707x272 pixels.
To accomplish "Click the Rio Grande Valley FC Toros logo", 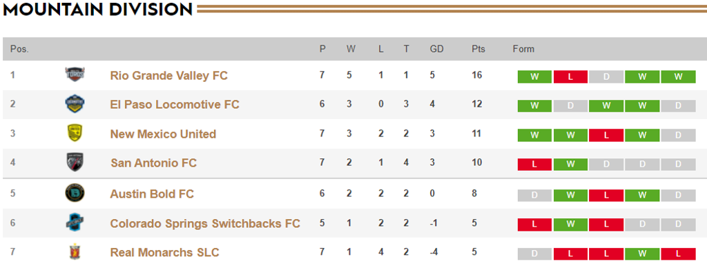I will point(75,74).
